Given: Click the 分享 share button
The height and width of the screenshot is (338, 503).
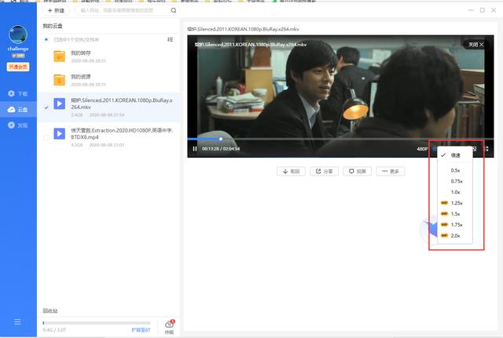Looking at the screenshot, I should coord(323,171).
